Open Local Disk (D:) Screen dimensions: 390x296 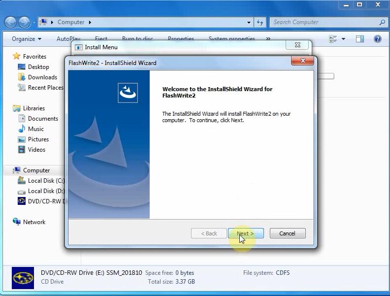coord(46,191)
